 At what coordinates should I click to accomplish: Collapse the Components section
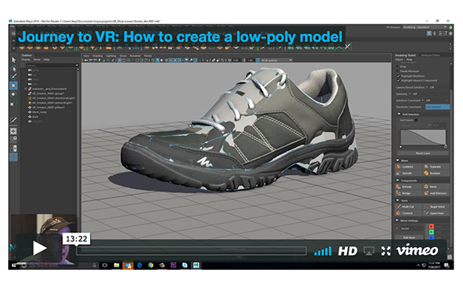pos(398,181)
